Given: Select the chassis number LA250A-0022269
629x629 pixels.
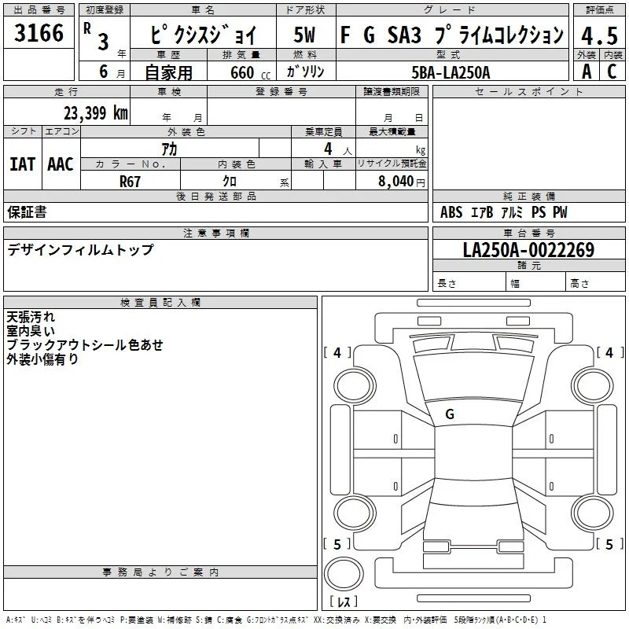Looking at the screenshot, I should (x=528, y=249).
